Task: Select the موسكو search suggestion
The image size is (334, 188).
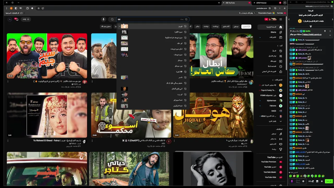Action: (153, 60)
